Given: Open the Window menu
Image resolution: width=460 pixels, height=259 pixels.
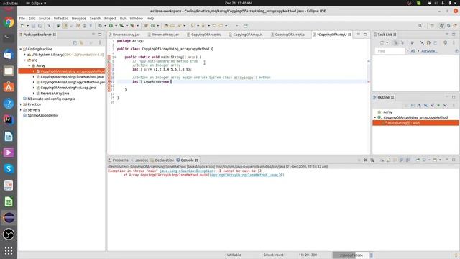Looking at the screenshot, I should tap(136, 19).
